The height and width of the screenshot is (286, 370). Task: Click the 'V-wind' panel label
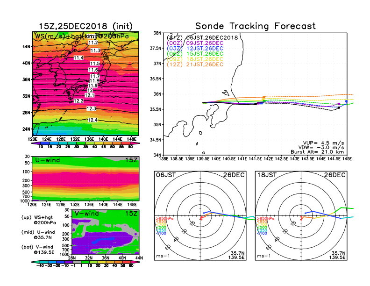86,214
